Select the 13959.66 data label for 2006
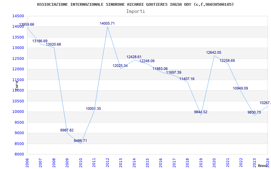Viewport: 271px width, 169px height. 26,24
